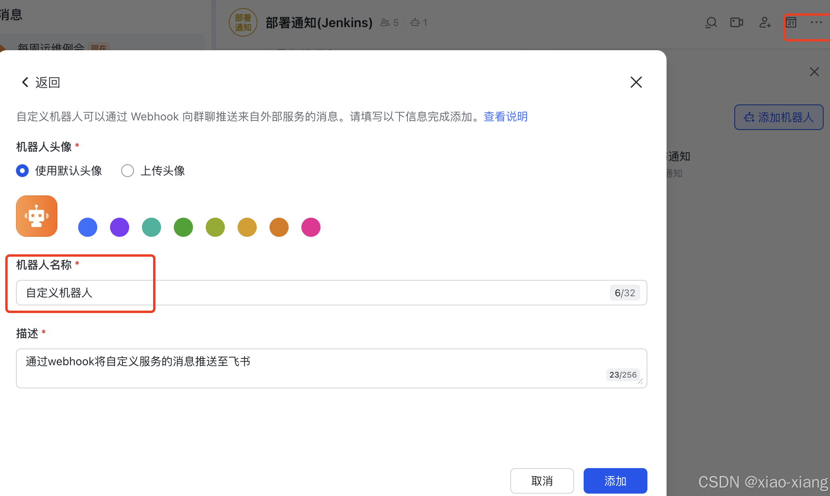Open search in chat header
Image resolution: width=830 pixels, height=496 pixels.
click(x=711, y=22)
